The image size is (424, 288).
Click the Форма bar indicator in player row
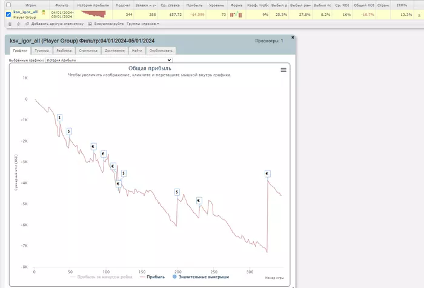[236, 15]
